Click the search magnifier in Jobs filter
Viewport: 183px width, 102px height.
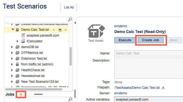pos(70,100)
